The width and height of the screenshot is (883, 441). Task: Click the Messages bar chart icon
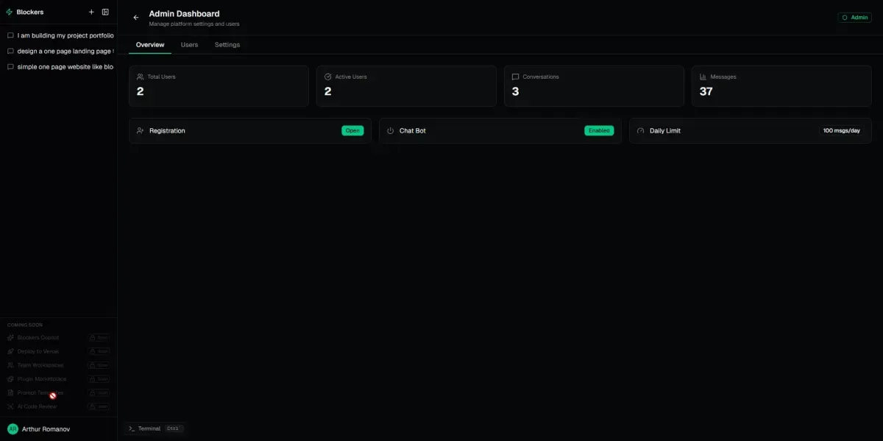pyautogui.click(x=703, y=77)
